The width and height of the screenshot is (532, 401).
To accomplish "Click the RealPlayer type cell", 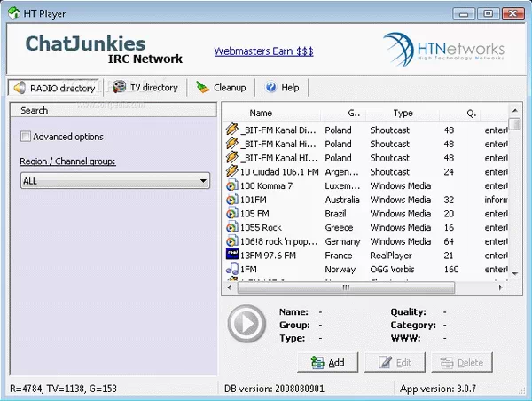I will [x=391, y=255].
